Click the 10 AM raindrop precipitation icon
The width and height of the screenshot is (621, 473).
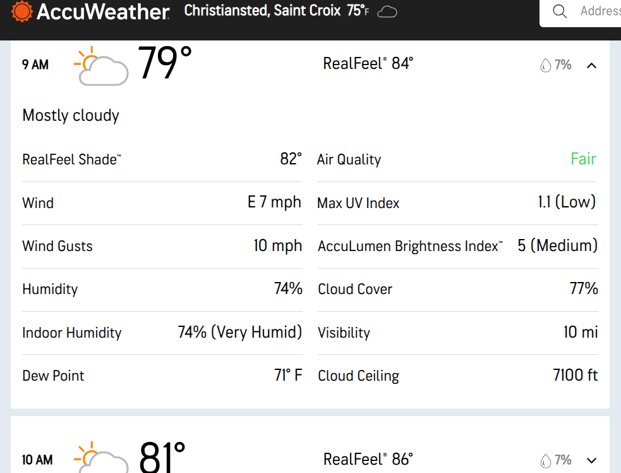[x=545, y=460]
